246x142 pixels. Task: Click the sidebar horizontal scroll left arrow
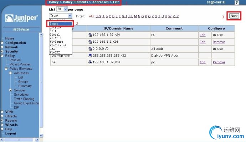2,140
